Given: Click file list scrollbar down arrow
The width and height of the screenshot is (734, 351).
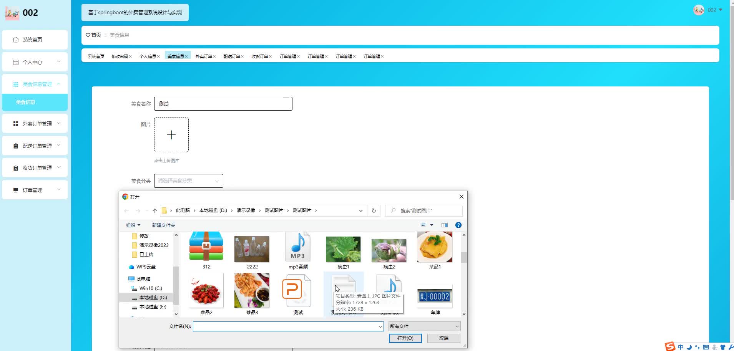Looking at the screenshot, I should click(x=464, y=314).
